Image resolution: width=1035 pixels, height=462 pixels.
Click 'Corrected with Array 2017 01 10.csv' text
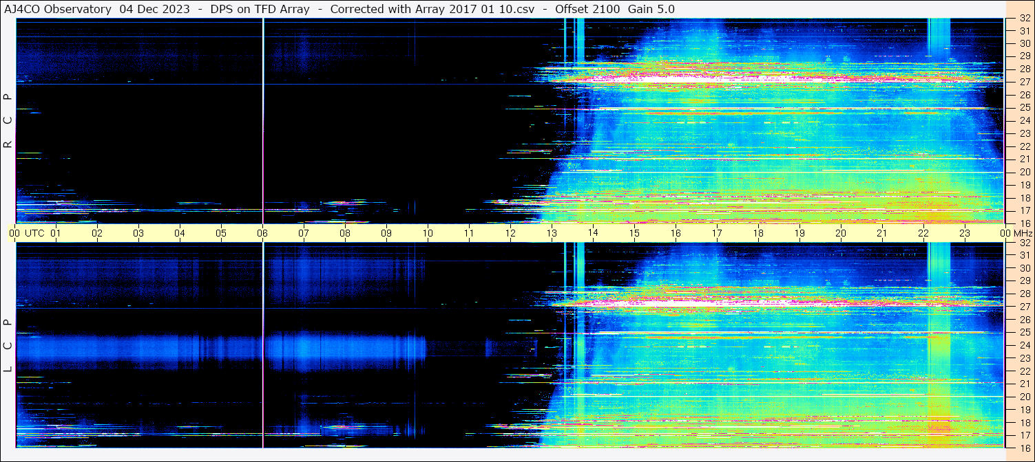pyautogui.click(x=432, y=9)
